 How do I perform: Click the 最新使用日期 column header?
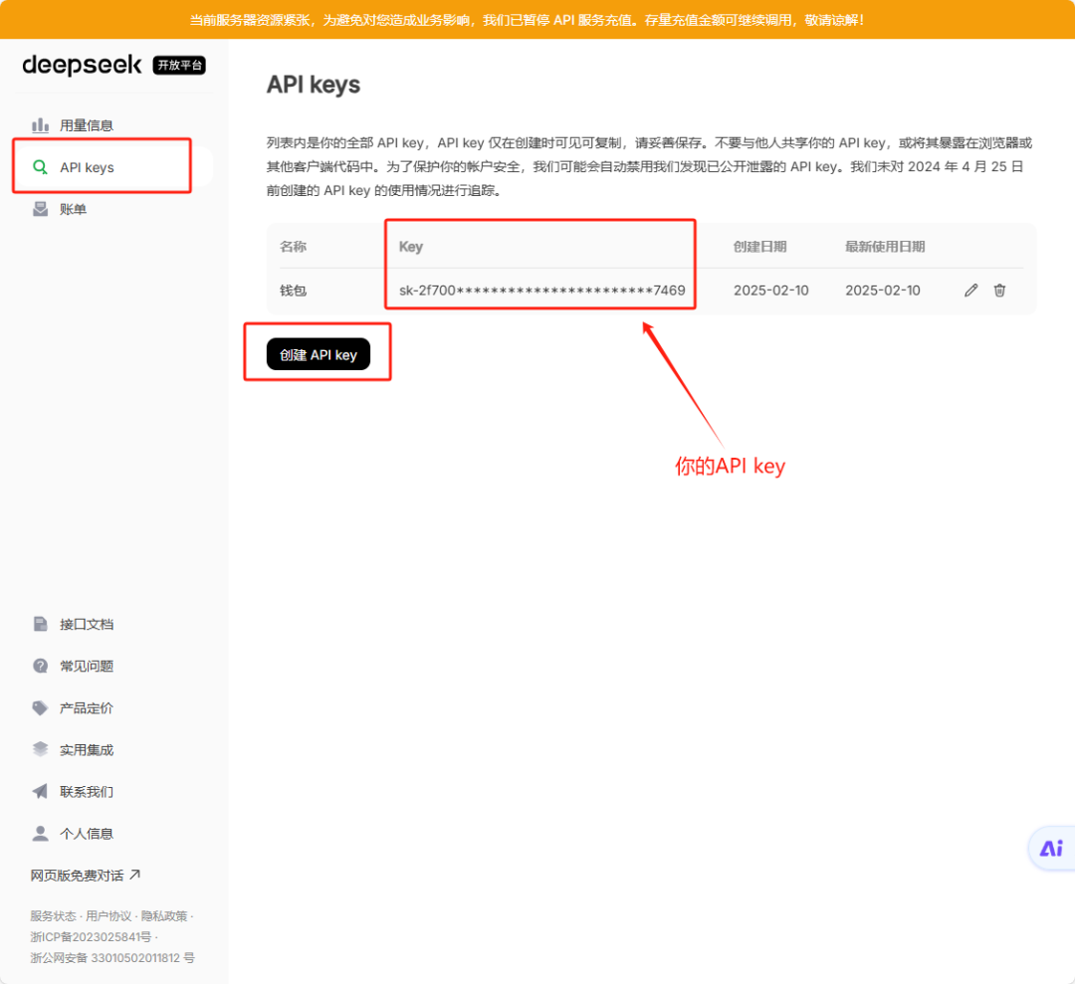coord(885,247)
